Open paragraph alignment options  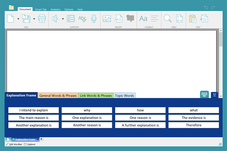[155, 19]
